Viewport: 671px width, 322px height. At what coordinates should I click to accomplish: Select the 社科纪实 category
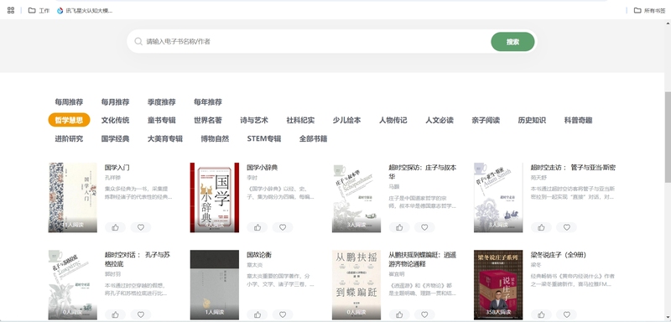(x=300, y=120)
